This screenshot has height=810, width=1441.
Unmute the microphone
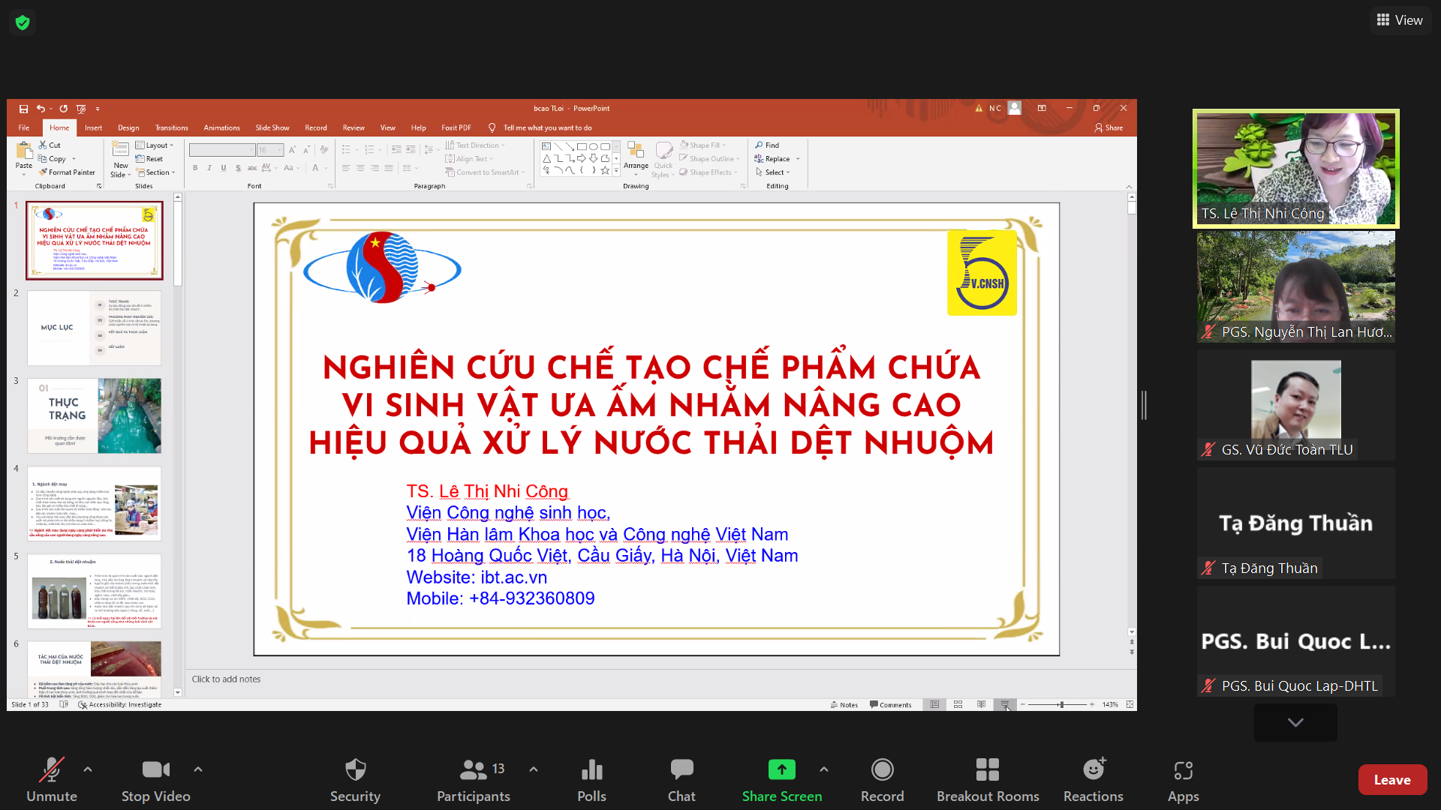point(52,770)
